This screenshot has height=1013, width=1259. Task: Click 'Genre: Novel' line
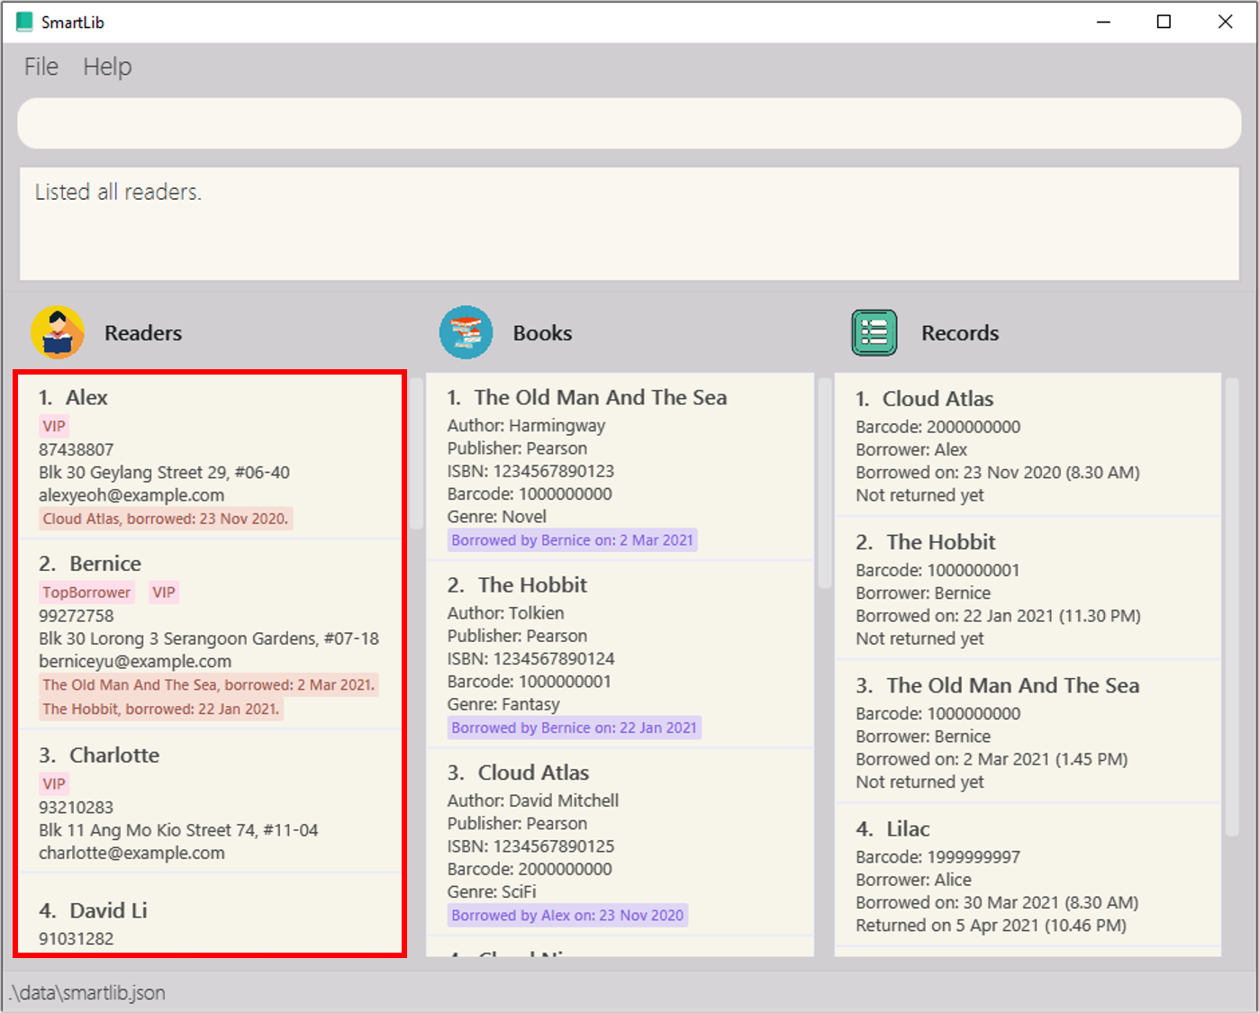click(x=497, y=517)
